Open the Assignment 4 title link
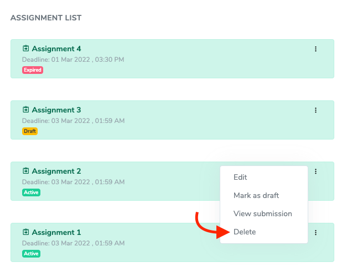The width and height of the screenshot is (347, 273). (56, 49)
